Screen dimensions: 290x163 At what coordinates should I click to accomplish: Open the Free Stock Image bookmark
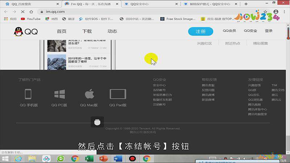[178, 19]
